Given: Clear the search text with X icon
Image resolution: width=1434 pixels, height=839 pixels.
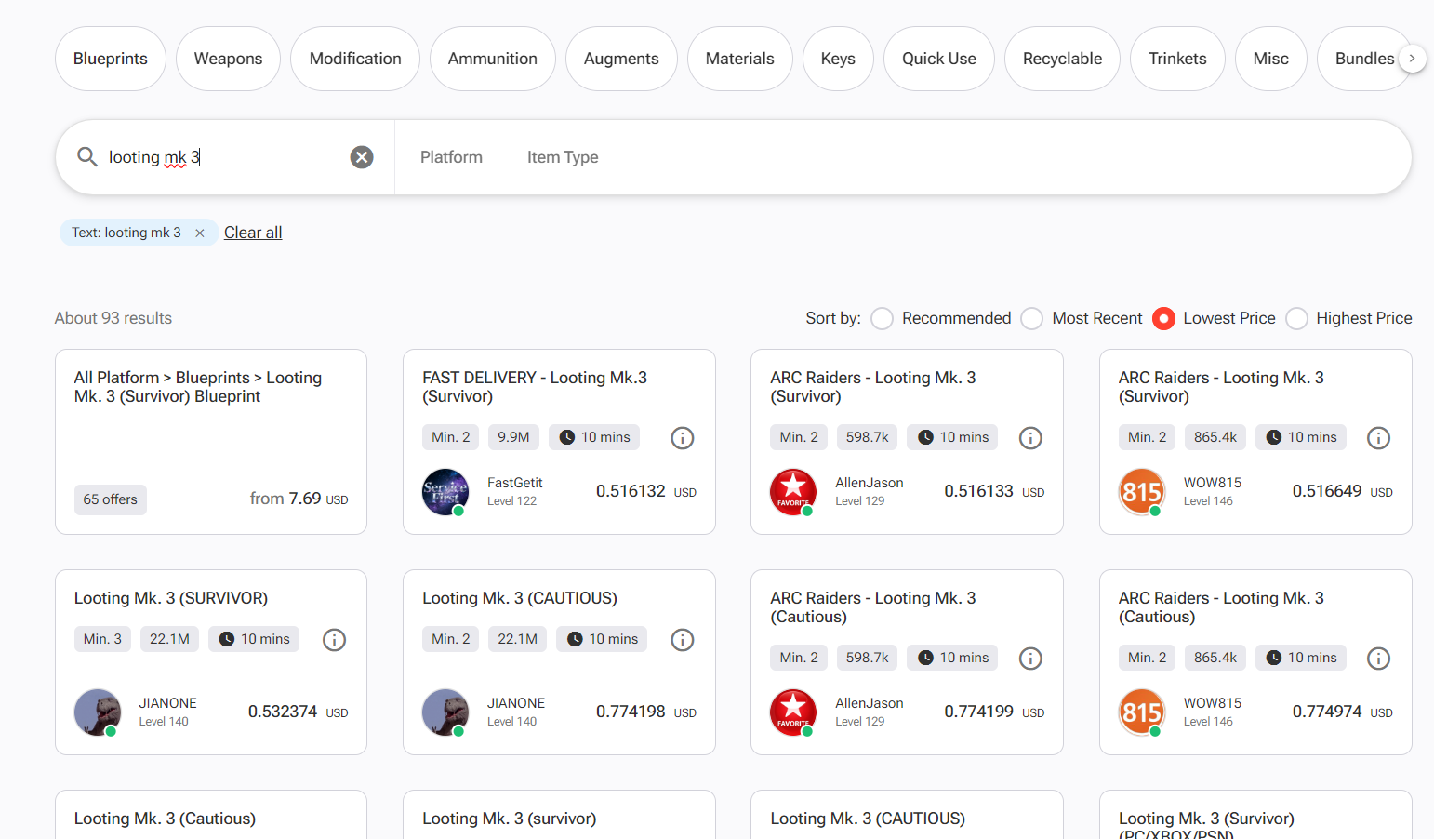Looking at the screenshot, I should click(x=362, y=157).
